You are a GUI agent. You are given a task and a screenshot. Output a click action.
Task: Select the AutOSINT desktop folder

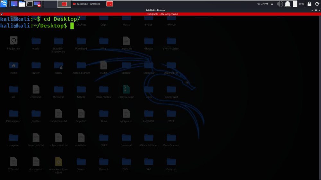(149, 116)
